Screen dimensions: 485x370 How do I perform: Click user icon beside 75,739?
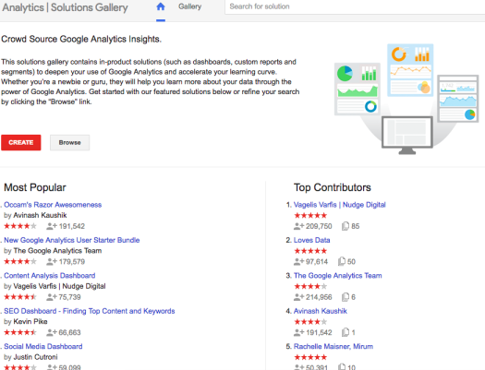coord(52,297)
